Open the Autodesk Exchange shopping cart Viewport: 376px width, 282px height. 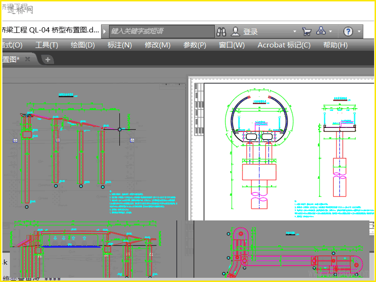[x=307, y=31]
